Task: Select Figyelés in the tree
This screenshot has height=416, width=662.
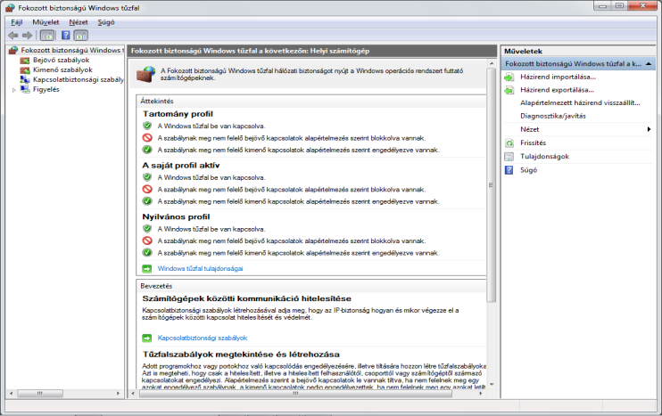Action: 46,89
